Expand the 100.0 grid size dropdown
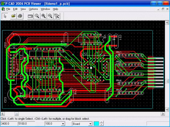The width and height of the screenshot is (170, 127). coord(63,124)
